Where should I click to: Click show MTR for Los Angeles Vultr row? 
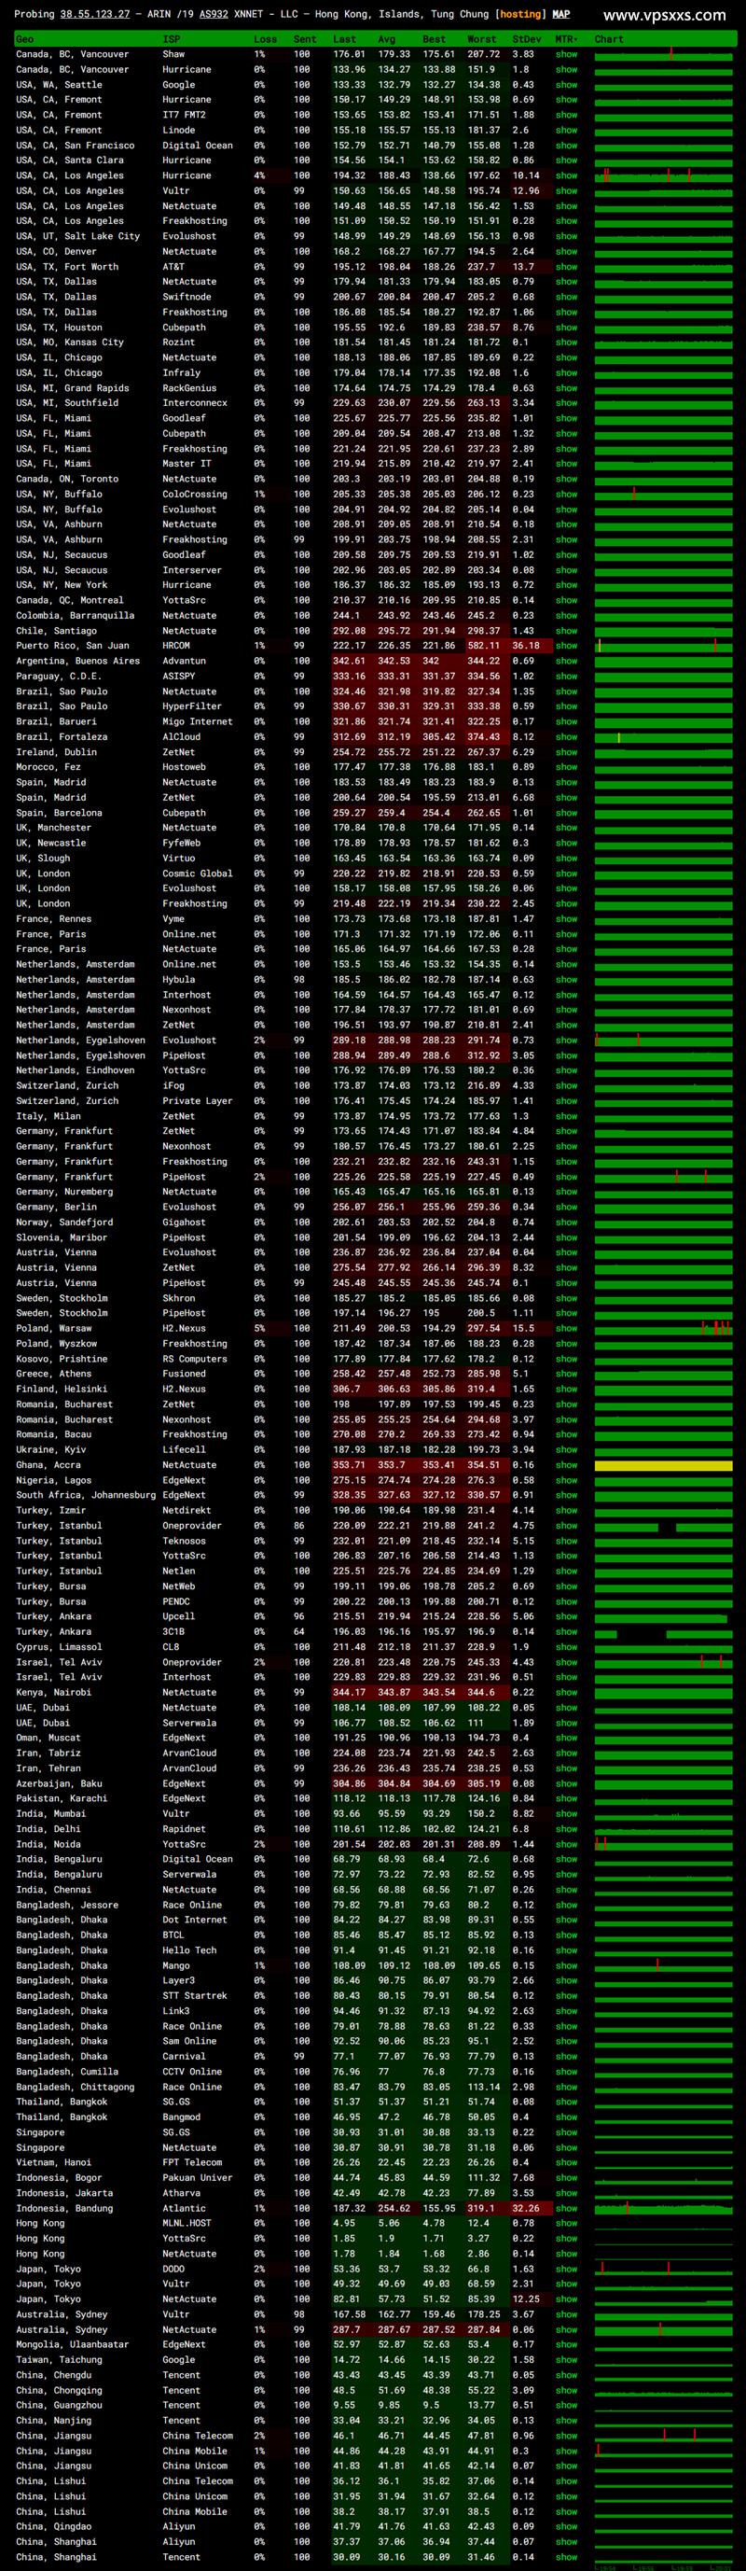[566, 190]
